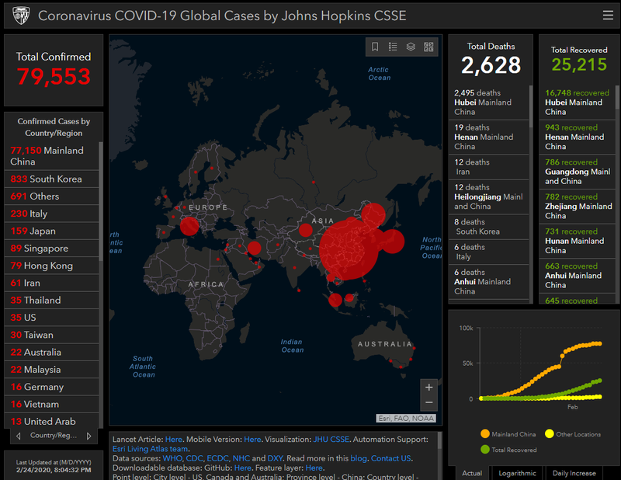The height and width of the screenshot is (480, 621).
Task: Toggle the Mainland China chart legend marker
Action: click(484, 433)
